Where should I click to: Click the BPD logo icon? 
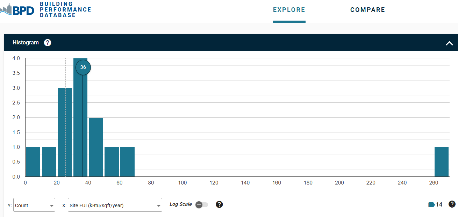point(17,10)
